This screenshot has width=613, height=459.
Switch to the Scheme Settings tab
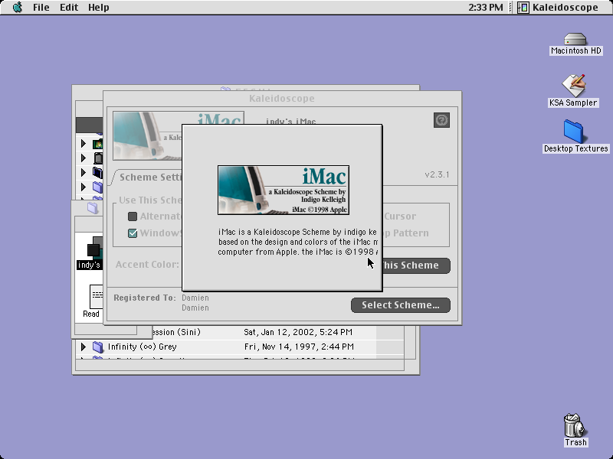coord(150,177)
